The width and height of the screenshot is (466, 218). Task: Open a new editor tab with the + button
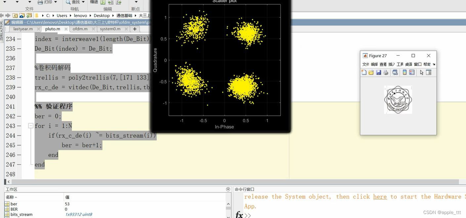click(135, 29)
